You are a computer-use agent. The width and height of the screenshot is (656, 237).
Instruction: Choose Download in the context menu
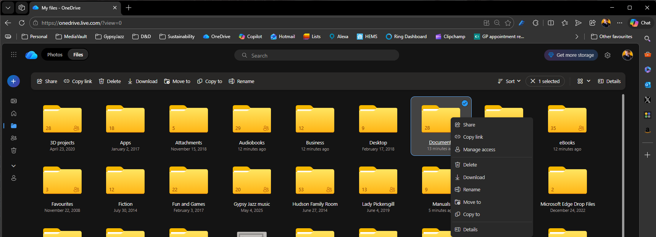[x=492, y=177]
